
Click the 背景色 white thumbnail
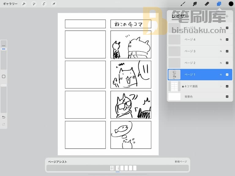[x=174, y=97]
